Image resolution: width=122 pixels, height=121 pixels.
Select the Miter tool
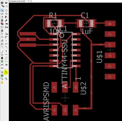[6, 37]
